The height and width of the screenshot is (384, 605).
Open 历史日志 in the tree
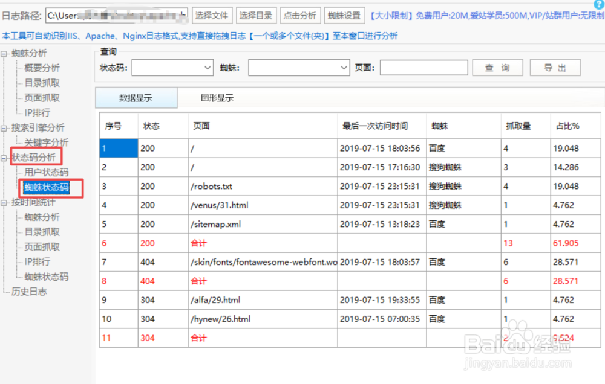coord(29,292)
